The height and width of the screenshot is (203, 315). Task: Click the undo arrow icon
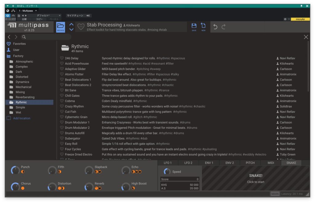215,27
